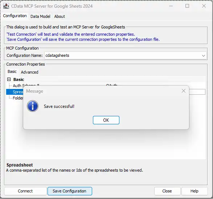Open Help from the bottom button

pos(194,191)
